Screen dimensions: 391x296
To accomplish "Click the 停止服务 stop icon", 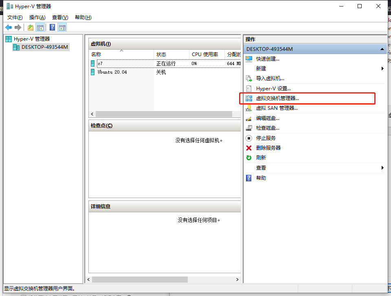I will coord(249,138).
